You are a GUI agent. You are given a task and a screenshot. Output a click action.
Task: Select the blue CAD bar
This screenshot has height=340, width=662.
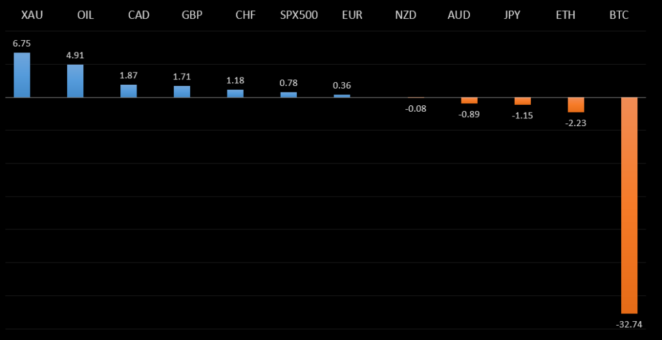(129, 91)
